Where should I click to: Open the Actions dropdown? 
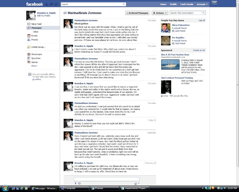coord(160,13)
